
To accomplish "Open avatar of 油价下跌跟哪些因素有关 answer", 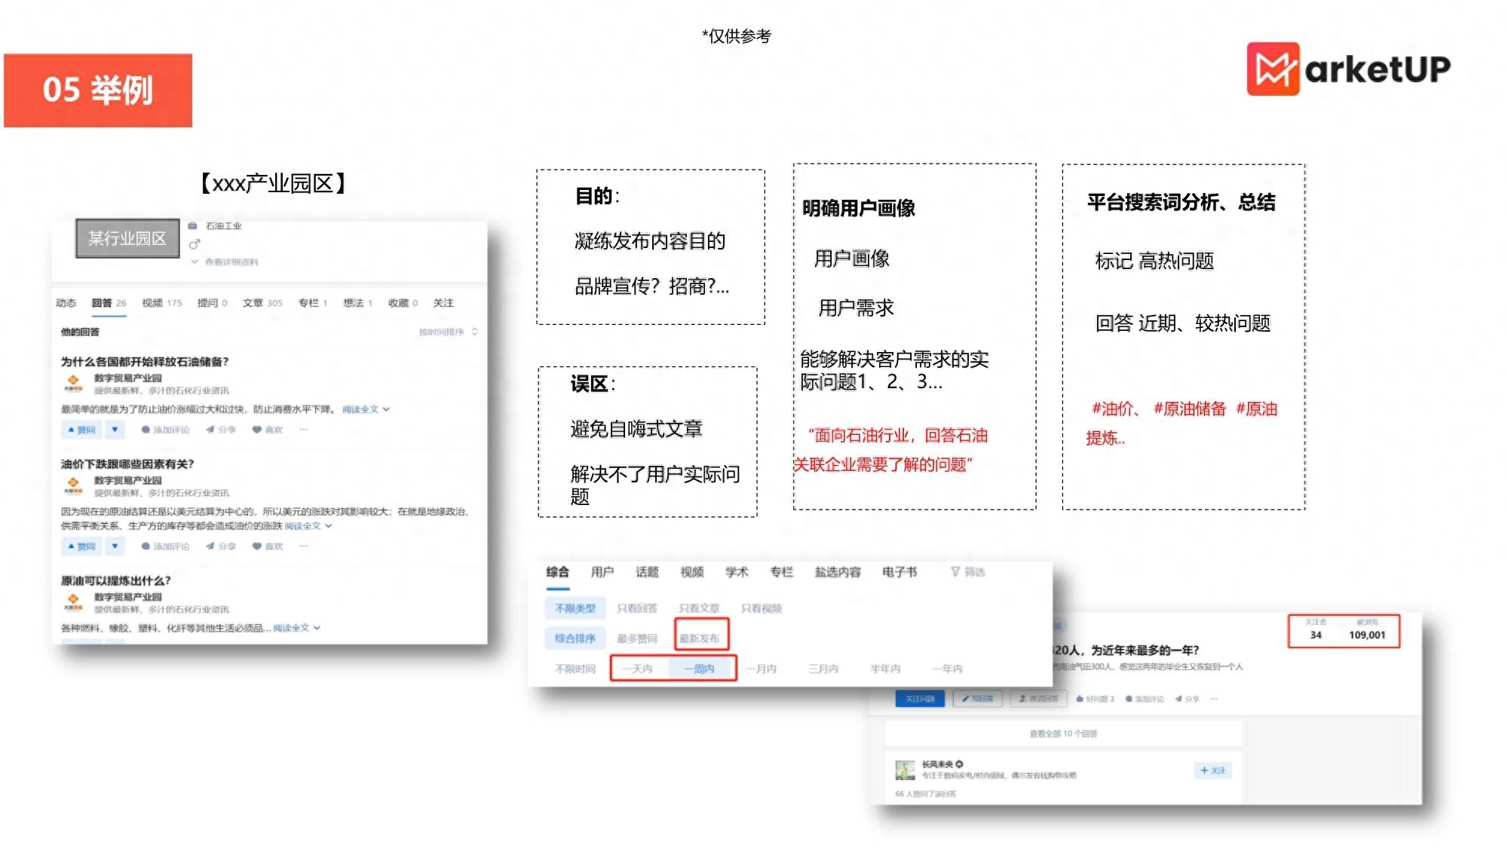I will 73,485.
